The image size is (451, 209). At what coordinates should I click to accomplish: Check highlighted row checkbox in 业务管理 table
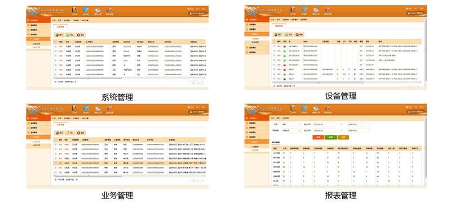tap(55, 163)
